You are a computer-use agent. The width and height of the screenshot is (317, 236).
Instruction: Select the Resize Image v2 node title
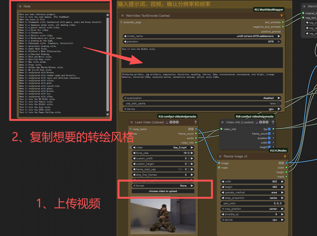pyautogui.click(x=236, y=156)
